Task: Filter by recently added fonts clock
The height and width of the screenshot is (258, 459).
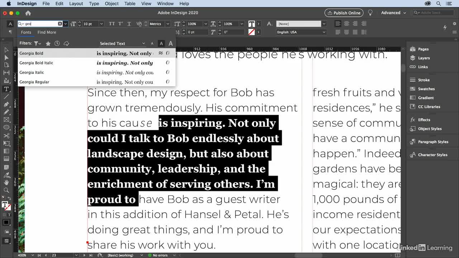Action: [57, 43]
